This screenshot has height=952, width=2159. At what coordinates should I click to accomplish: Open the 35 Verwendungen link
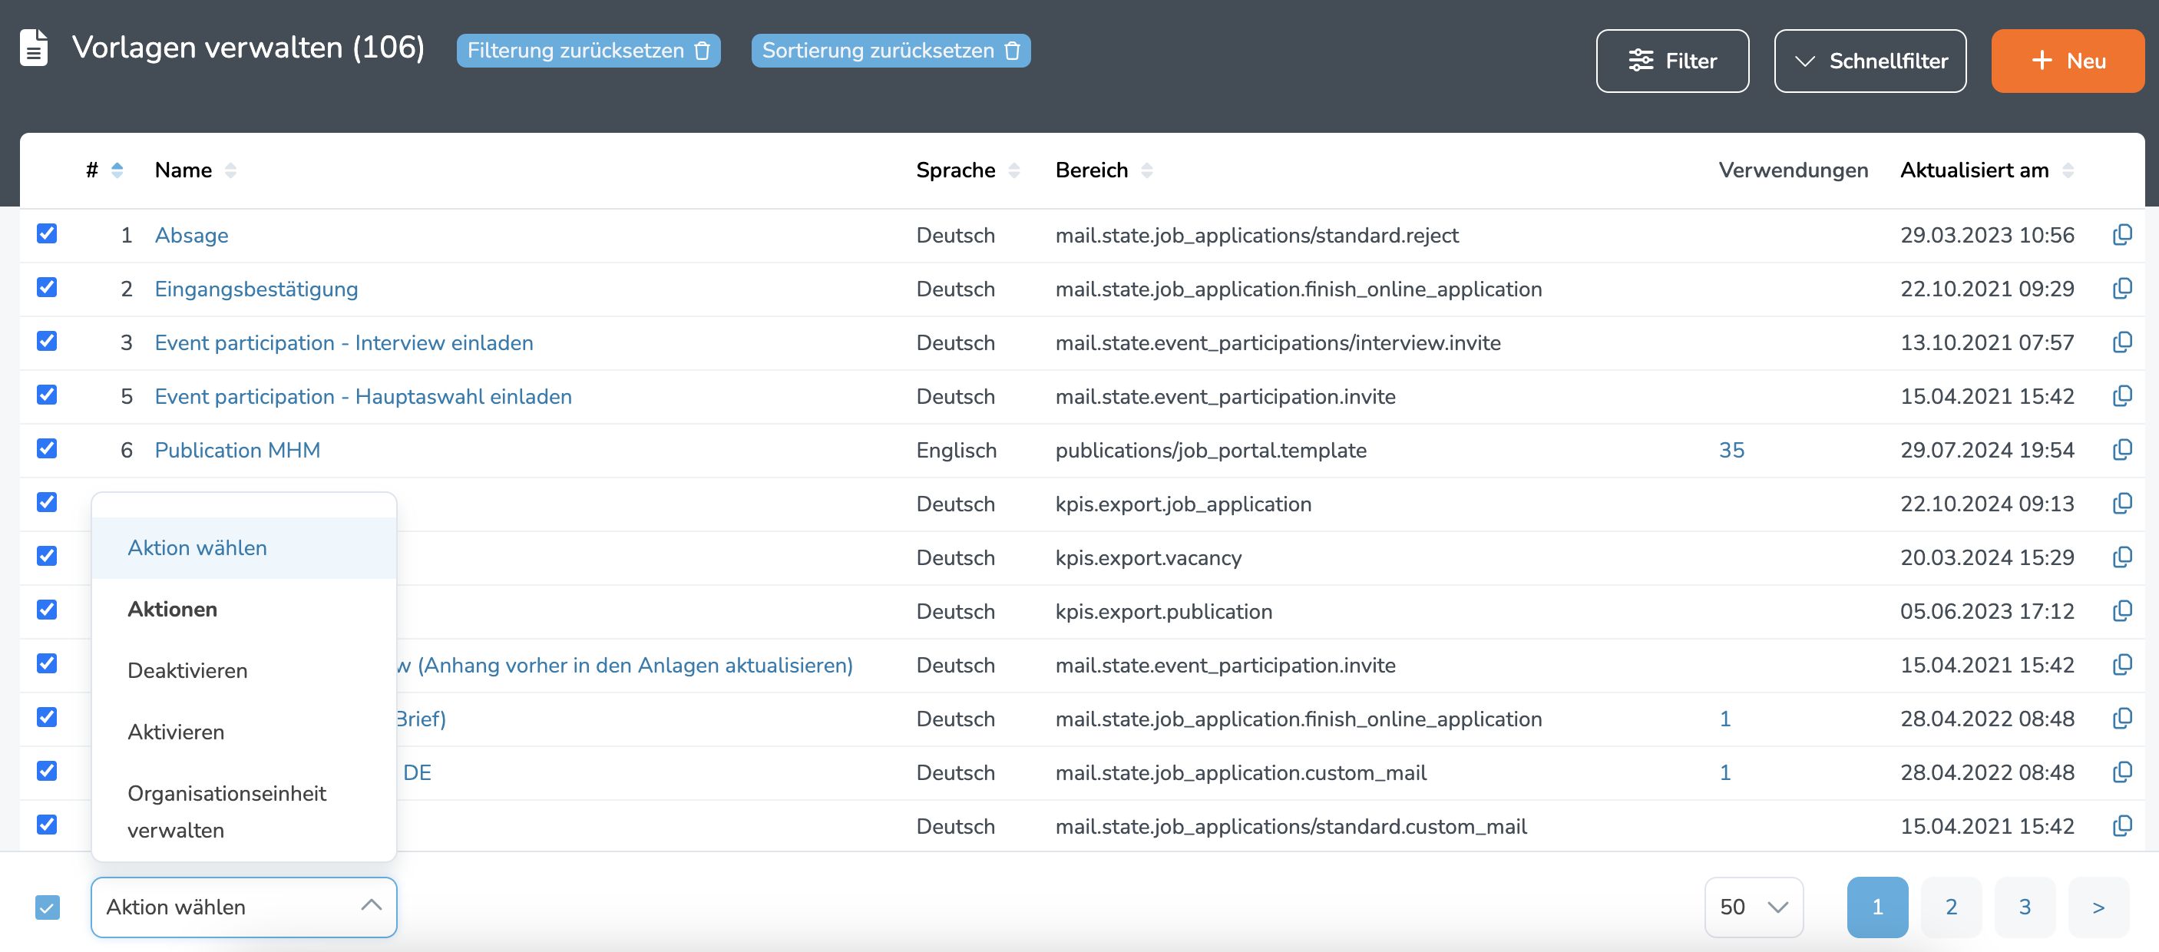coord(1731,450)
